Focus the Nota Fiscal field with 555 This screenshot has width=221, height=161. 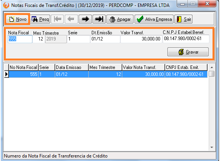[x=20, y=39]
